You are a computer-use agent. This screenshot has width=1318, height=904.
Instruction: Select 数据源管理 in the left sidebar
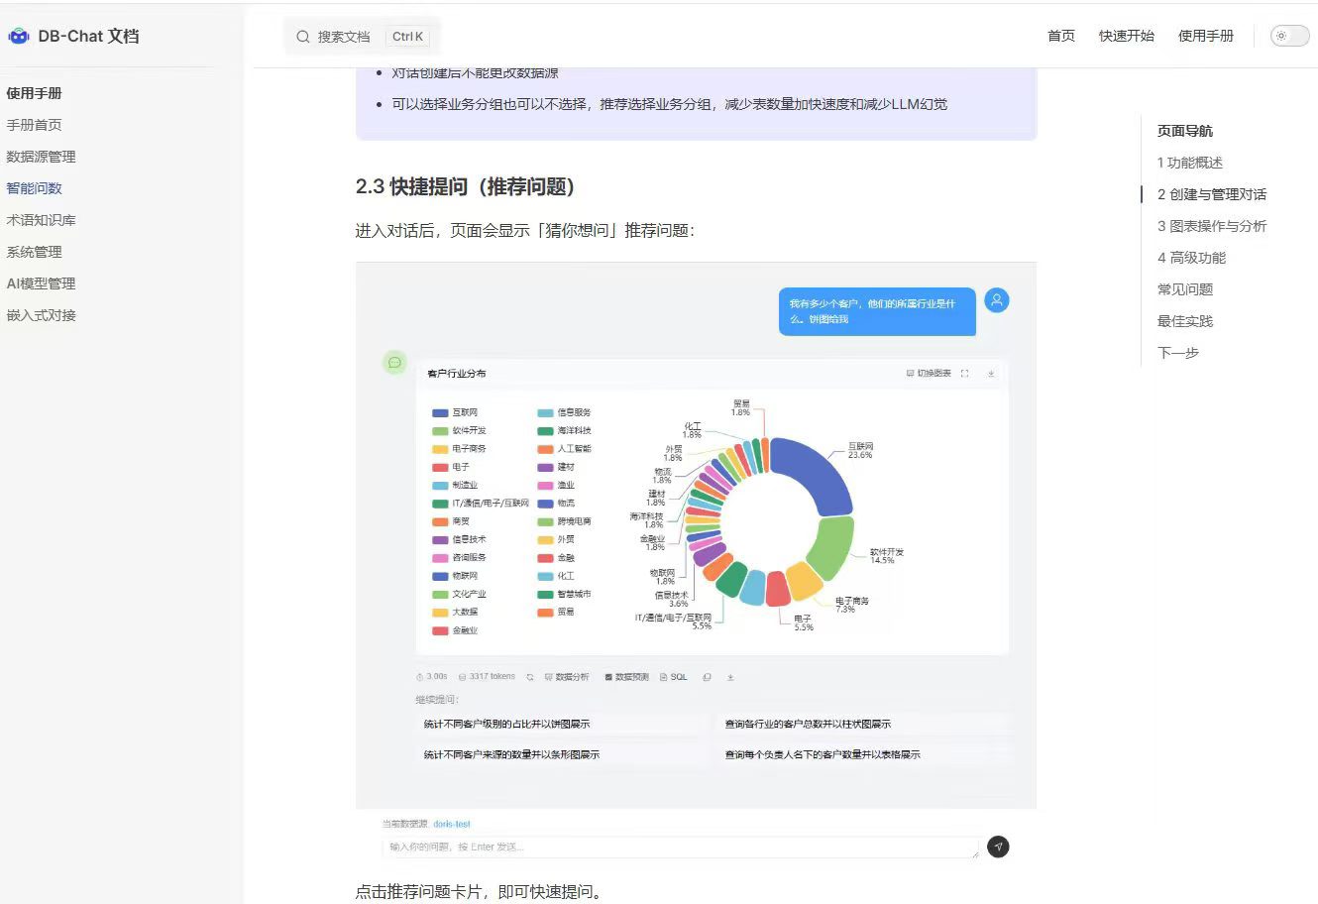point(41,157)
